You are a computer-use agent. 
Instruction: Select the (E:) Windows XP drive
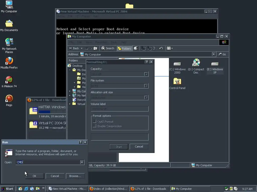[x=215, y=67]
